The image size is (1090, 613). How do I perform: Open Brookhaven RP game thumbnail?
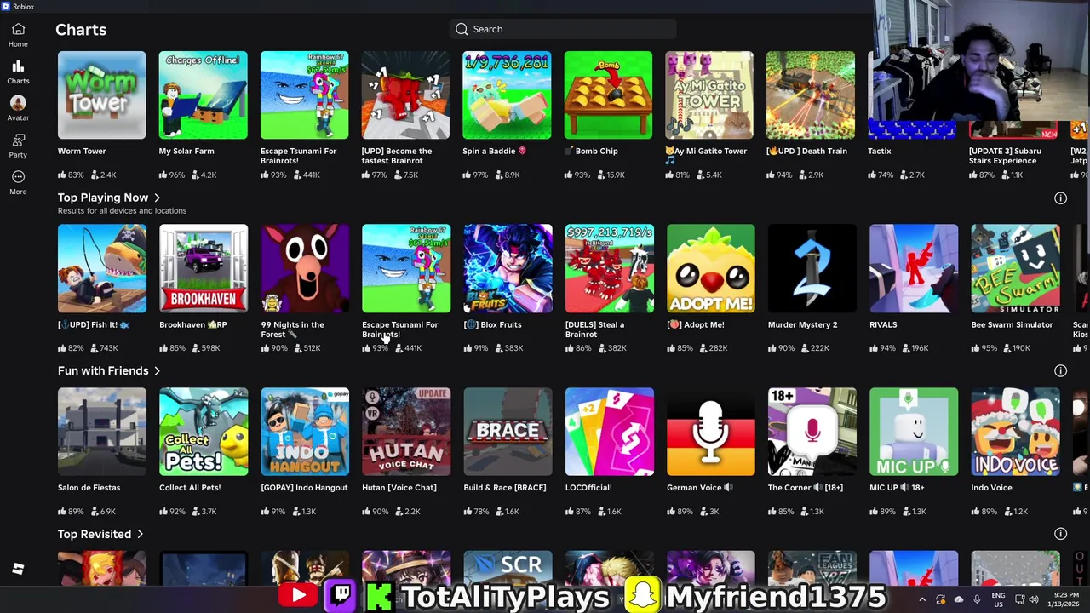click(204, 268)
